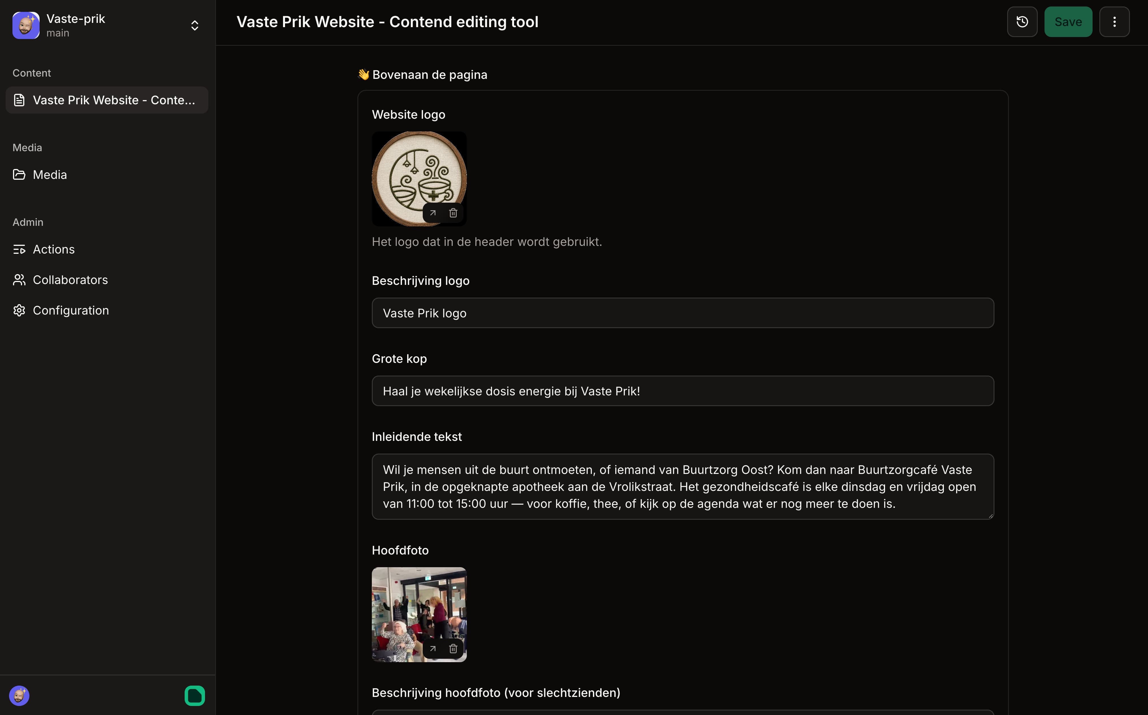Open the Website logo image in new view
This screenshot has width=1148, height=715.
433,213
